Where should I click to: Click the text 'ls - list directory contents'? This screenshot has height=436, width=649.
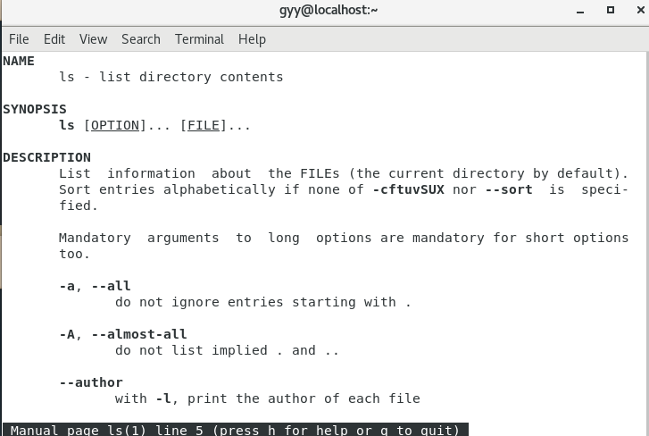[x=171, y=77]
